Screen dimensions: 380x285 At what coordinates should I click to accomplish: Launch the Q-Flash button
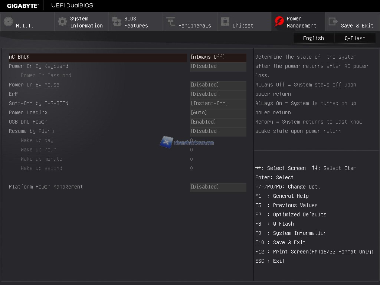355,38
